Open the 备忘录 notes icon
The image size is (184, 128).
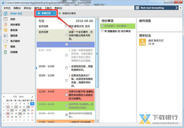tap(6, 30)
